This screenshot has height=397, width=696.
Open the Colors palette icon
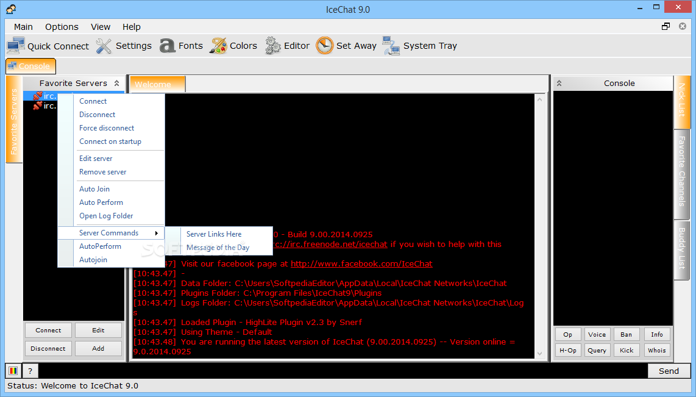click(218, 46)
